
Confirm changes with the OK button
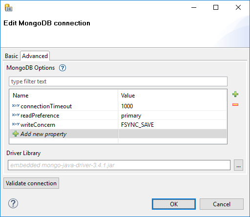point(174,204)
